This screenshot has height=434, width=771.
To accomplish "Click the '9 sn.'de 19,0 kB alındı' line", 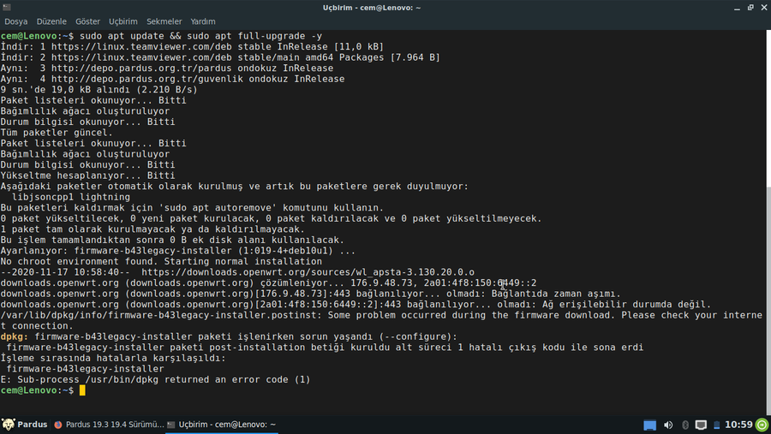I will [99, 90].
